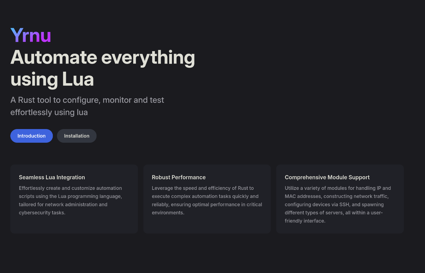This screenshot has width=425, height=273.
Task: Click "configuring devices via SSH" line
Action: pos(334,204)
